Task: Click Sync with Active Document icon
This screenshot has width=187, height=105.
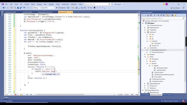Action: tap(158, 15)
